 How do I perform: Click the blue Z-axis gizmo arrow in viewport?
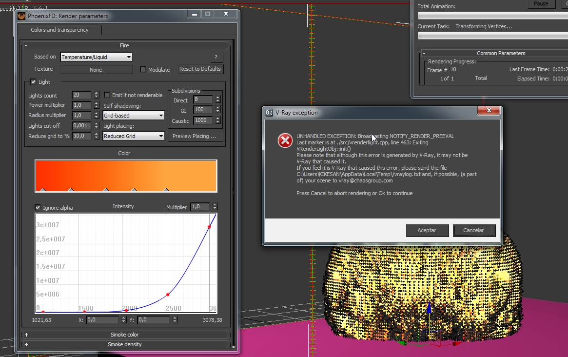429,308
